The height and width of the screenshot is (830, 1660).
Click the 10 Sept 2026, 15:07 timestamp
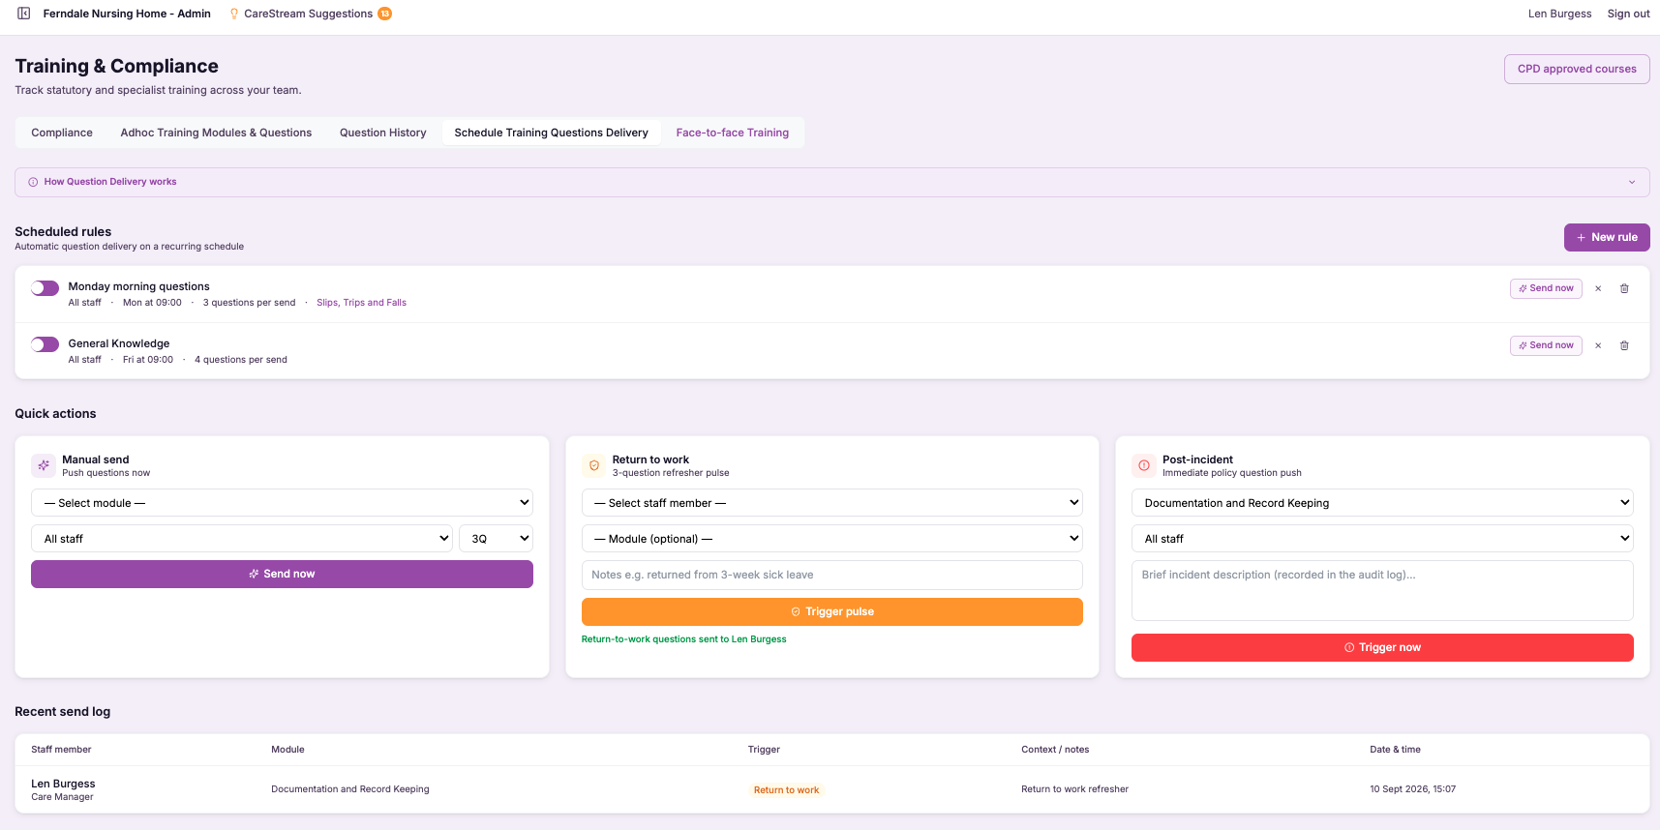[1412, 789]
